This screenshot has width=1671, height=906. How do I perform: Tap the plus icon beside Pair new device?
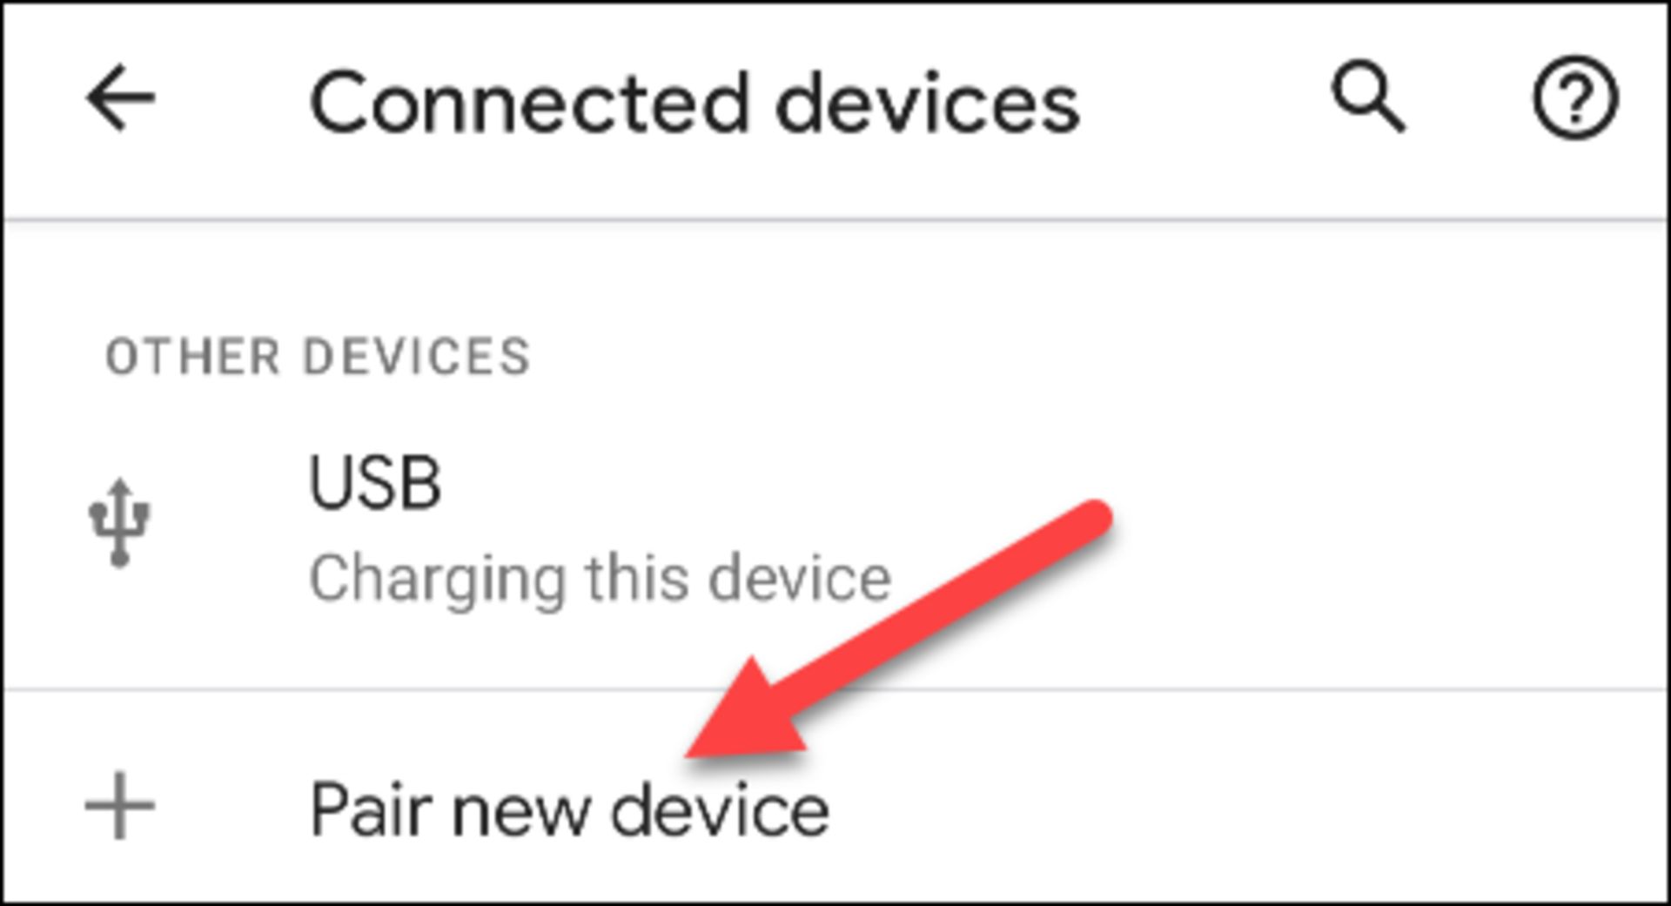pos(120,806)
